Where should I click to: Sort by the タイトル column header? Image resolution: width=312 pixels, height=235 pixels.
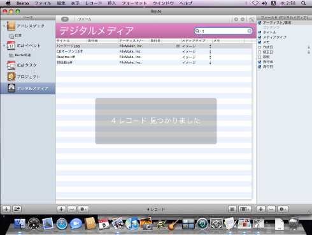[71, 40]
